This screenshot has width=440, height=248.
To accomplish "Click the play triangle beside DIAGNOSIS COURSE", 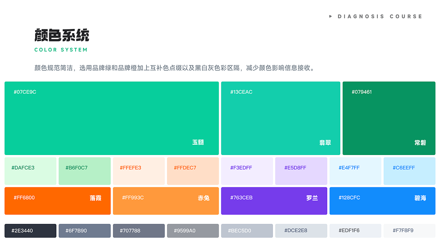I will pyautogui.click(x=331, y=16).
